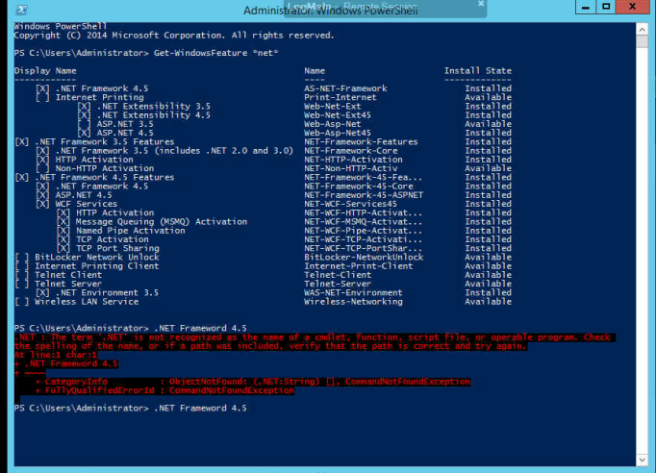Screen dimensions: 656x473
Task: Click the Install State column header
Action: [x=478, y=70]
